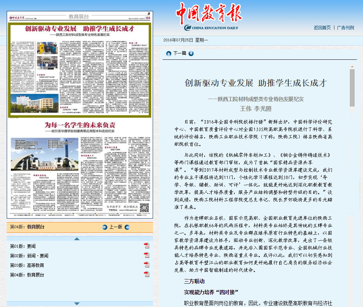Click the right arrow icon after 下一篇

click(x=191, y=53)
